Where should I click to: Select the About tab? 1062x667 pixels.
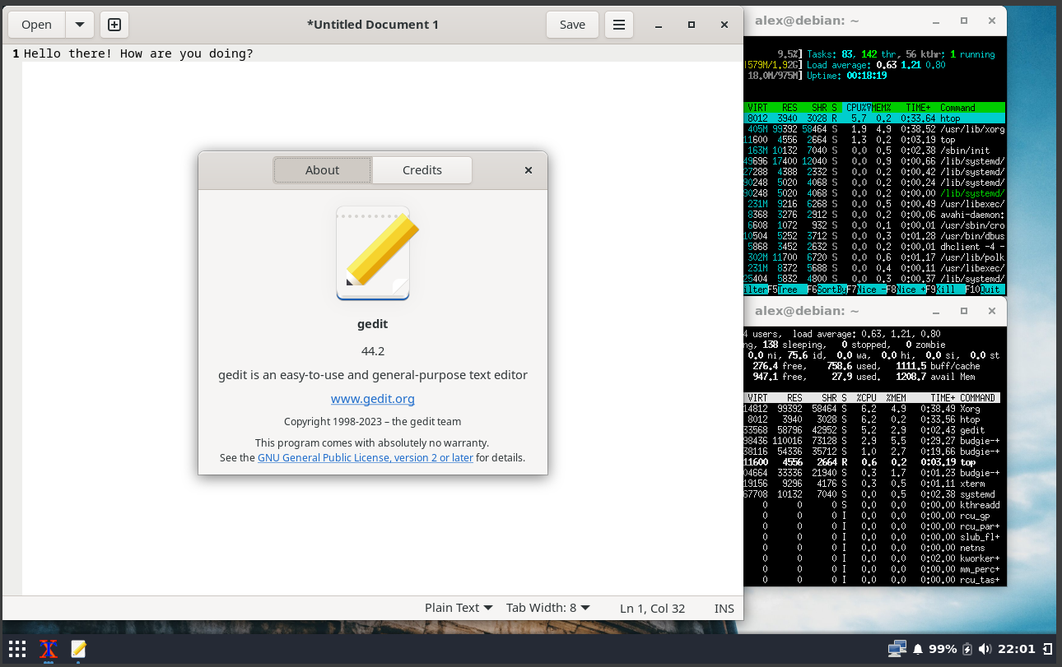point(322,169)
